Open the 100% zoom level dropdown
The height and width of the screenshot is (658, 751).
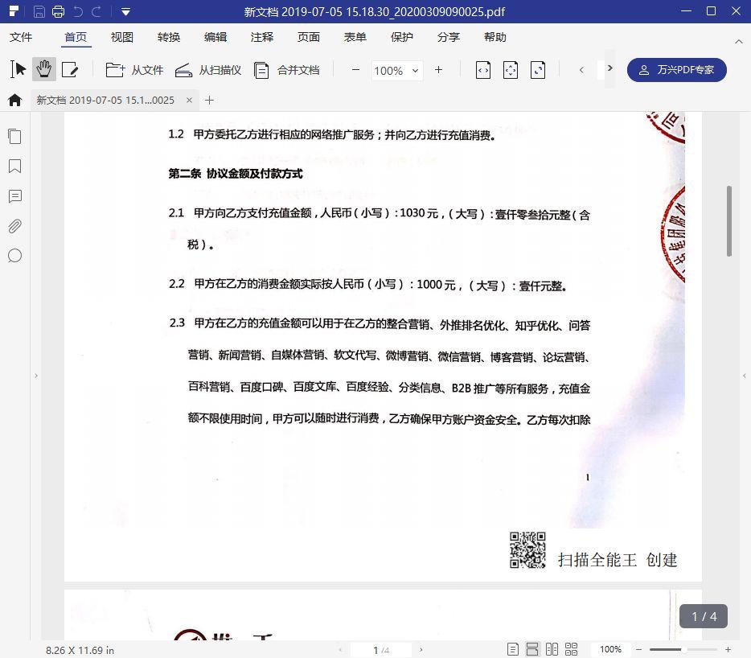tap(397, 71)
